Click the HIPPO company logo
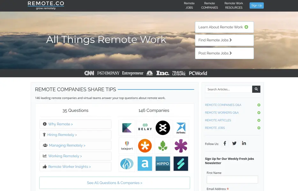Screen dimensions: 298x191 click(x=163, y=164)
